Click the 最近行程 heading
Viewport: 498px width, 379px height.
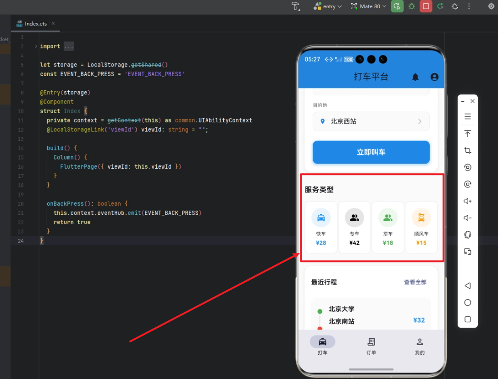pos(324,282)
